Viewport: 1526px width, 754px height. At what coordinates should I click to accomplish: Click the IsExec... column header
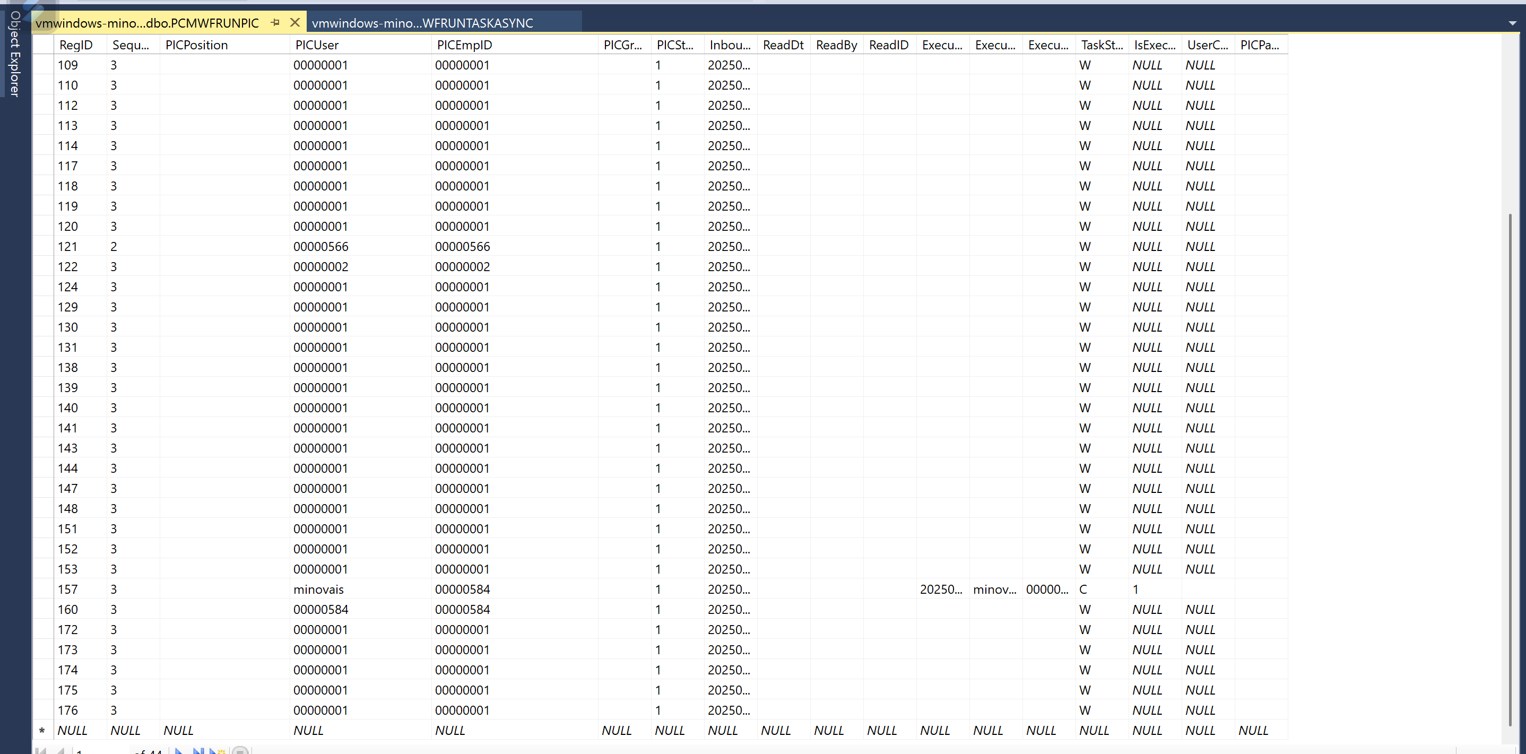click(x=1155, y=45)
